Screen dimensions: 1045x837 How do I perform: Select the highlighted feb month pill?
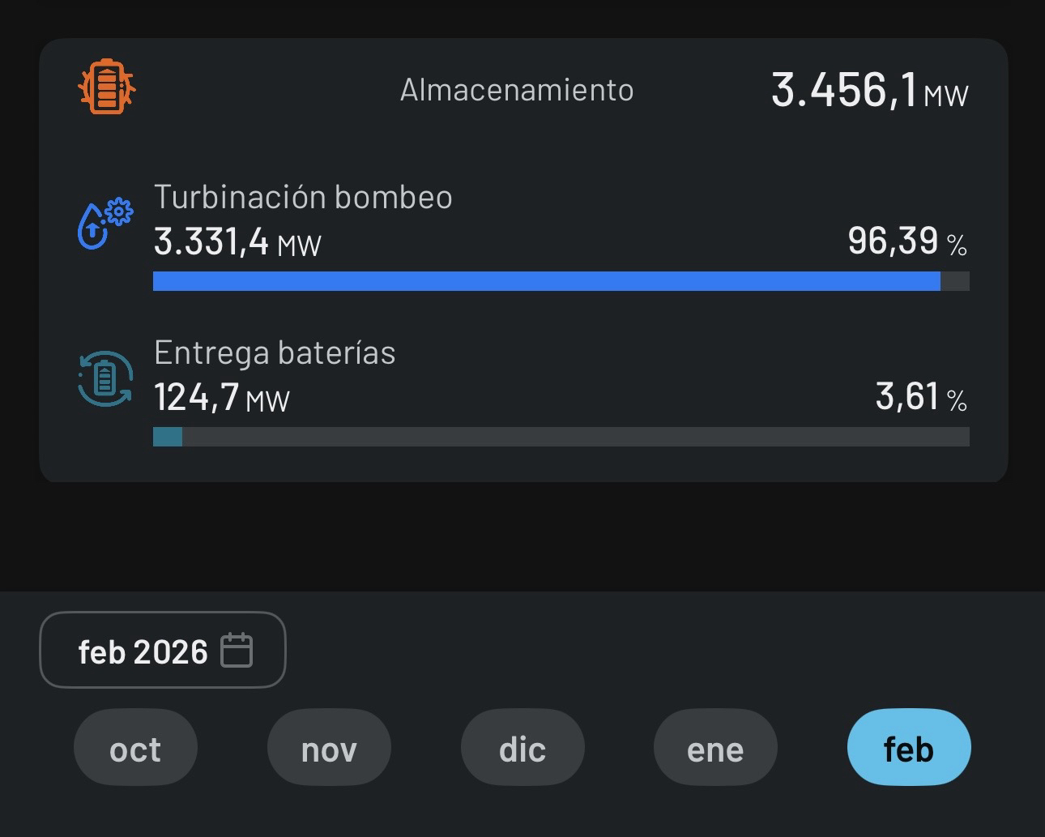908,748
